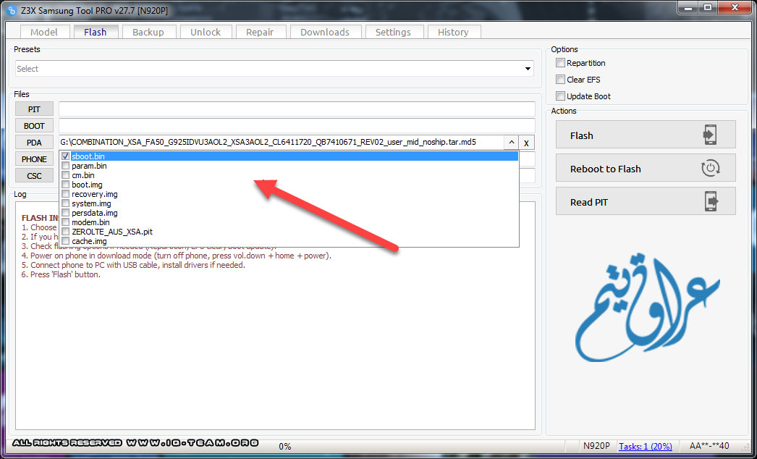
Task: Browse for a CSC file
Action: tap(34, 176)
